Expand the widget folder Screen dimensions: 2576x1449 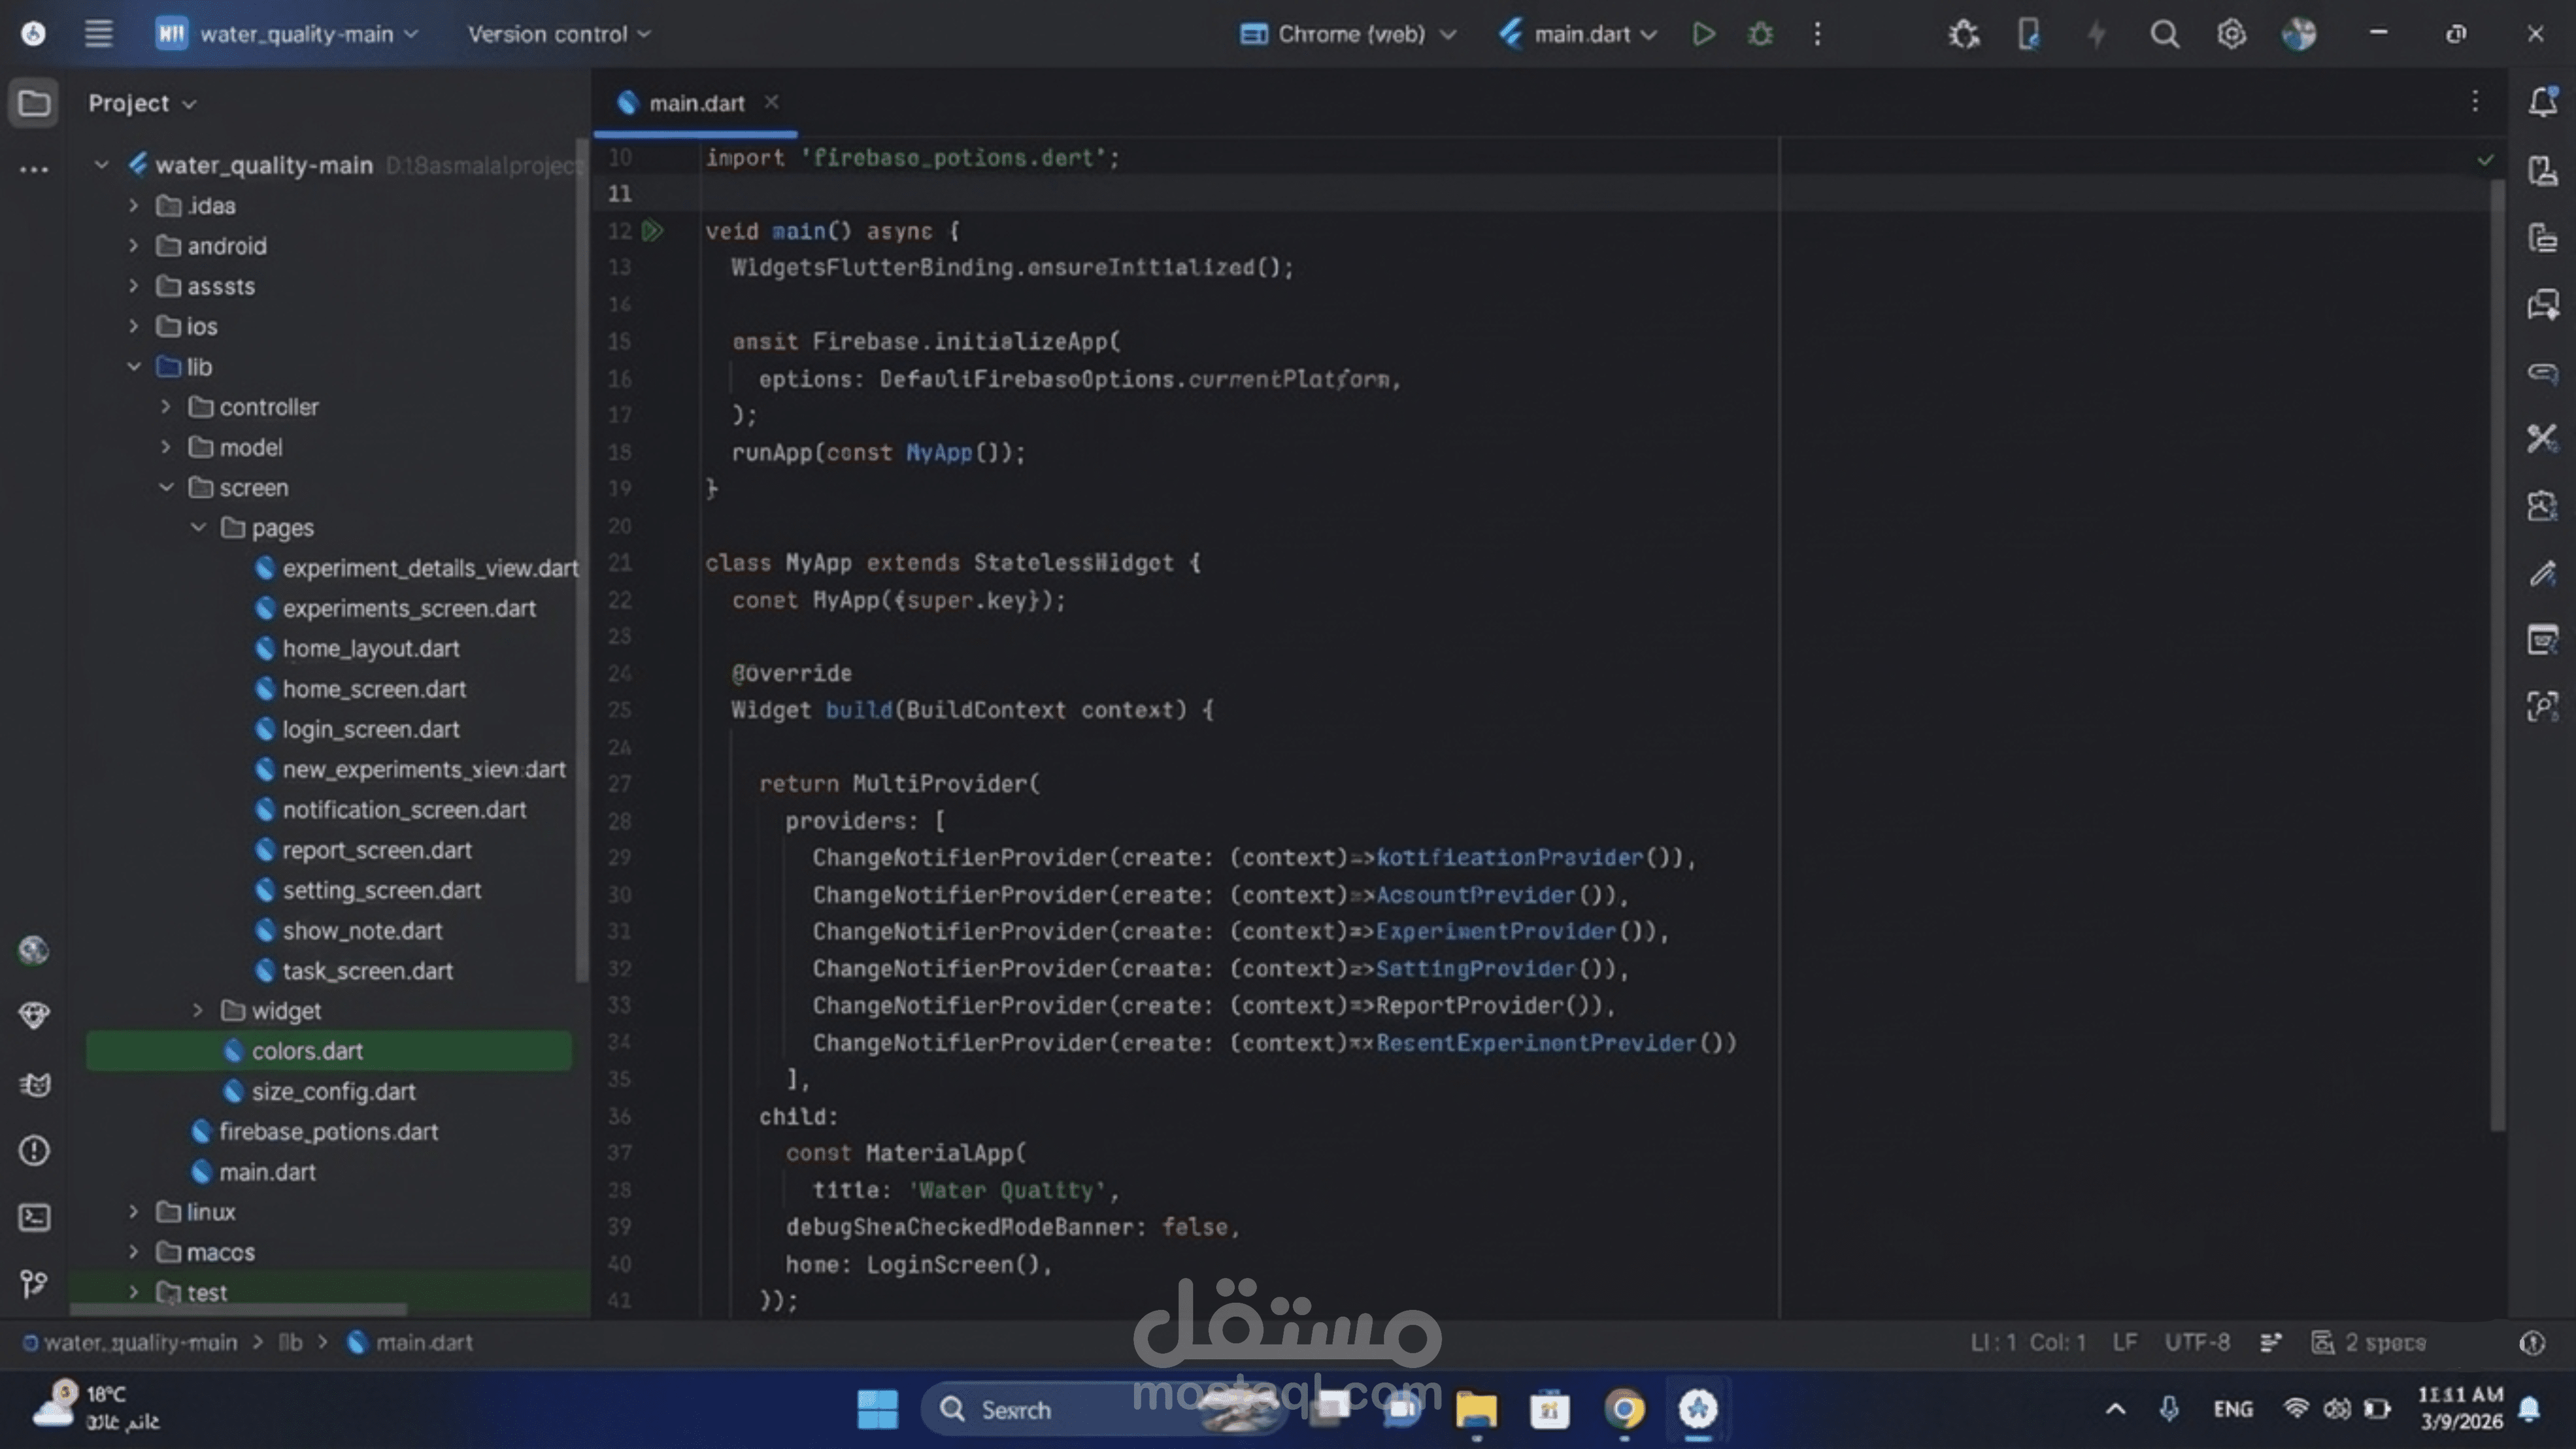click(198, 1011)
